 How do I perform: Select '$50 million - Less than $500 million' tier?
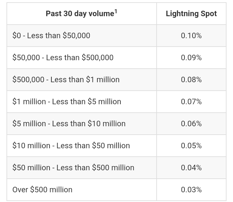tap(73, 168)
